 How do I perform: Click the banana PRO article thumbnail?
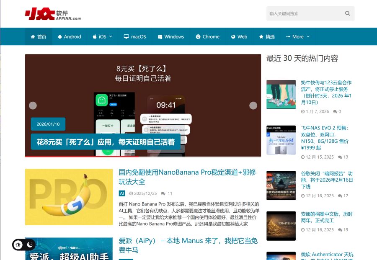[x=69, y=197]
